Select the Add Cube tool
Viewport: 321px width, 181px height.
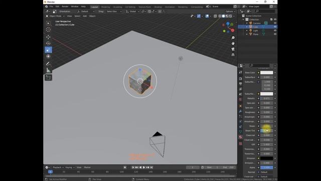[48, 77]
